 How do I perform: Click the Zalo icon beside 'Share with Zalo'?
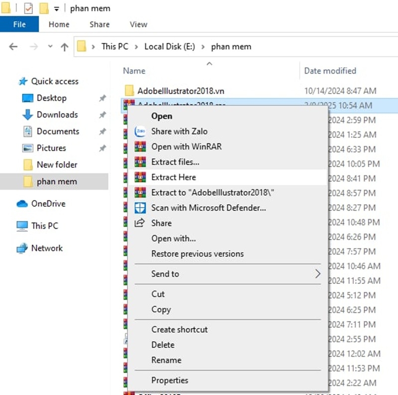click(141, 132)
